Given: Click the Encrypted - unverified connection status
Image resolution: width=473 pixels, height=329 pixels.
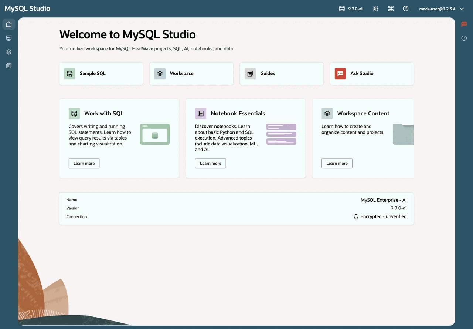Looking at the screenshot, I should 383,217.
